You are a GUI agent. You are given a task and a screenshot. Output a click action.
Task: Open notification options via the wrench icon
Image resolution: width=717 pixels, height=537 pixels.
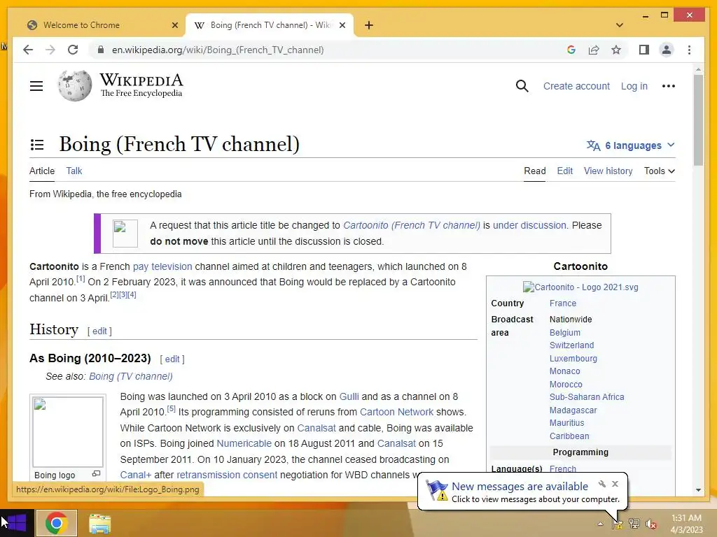(601, 484)
